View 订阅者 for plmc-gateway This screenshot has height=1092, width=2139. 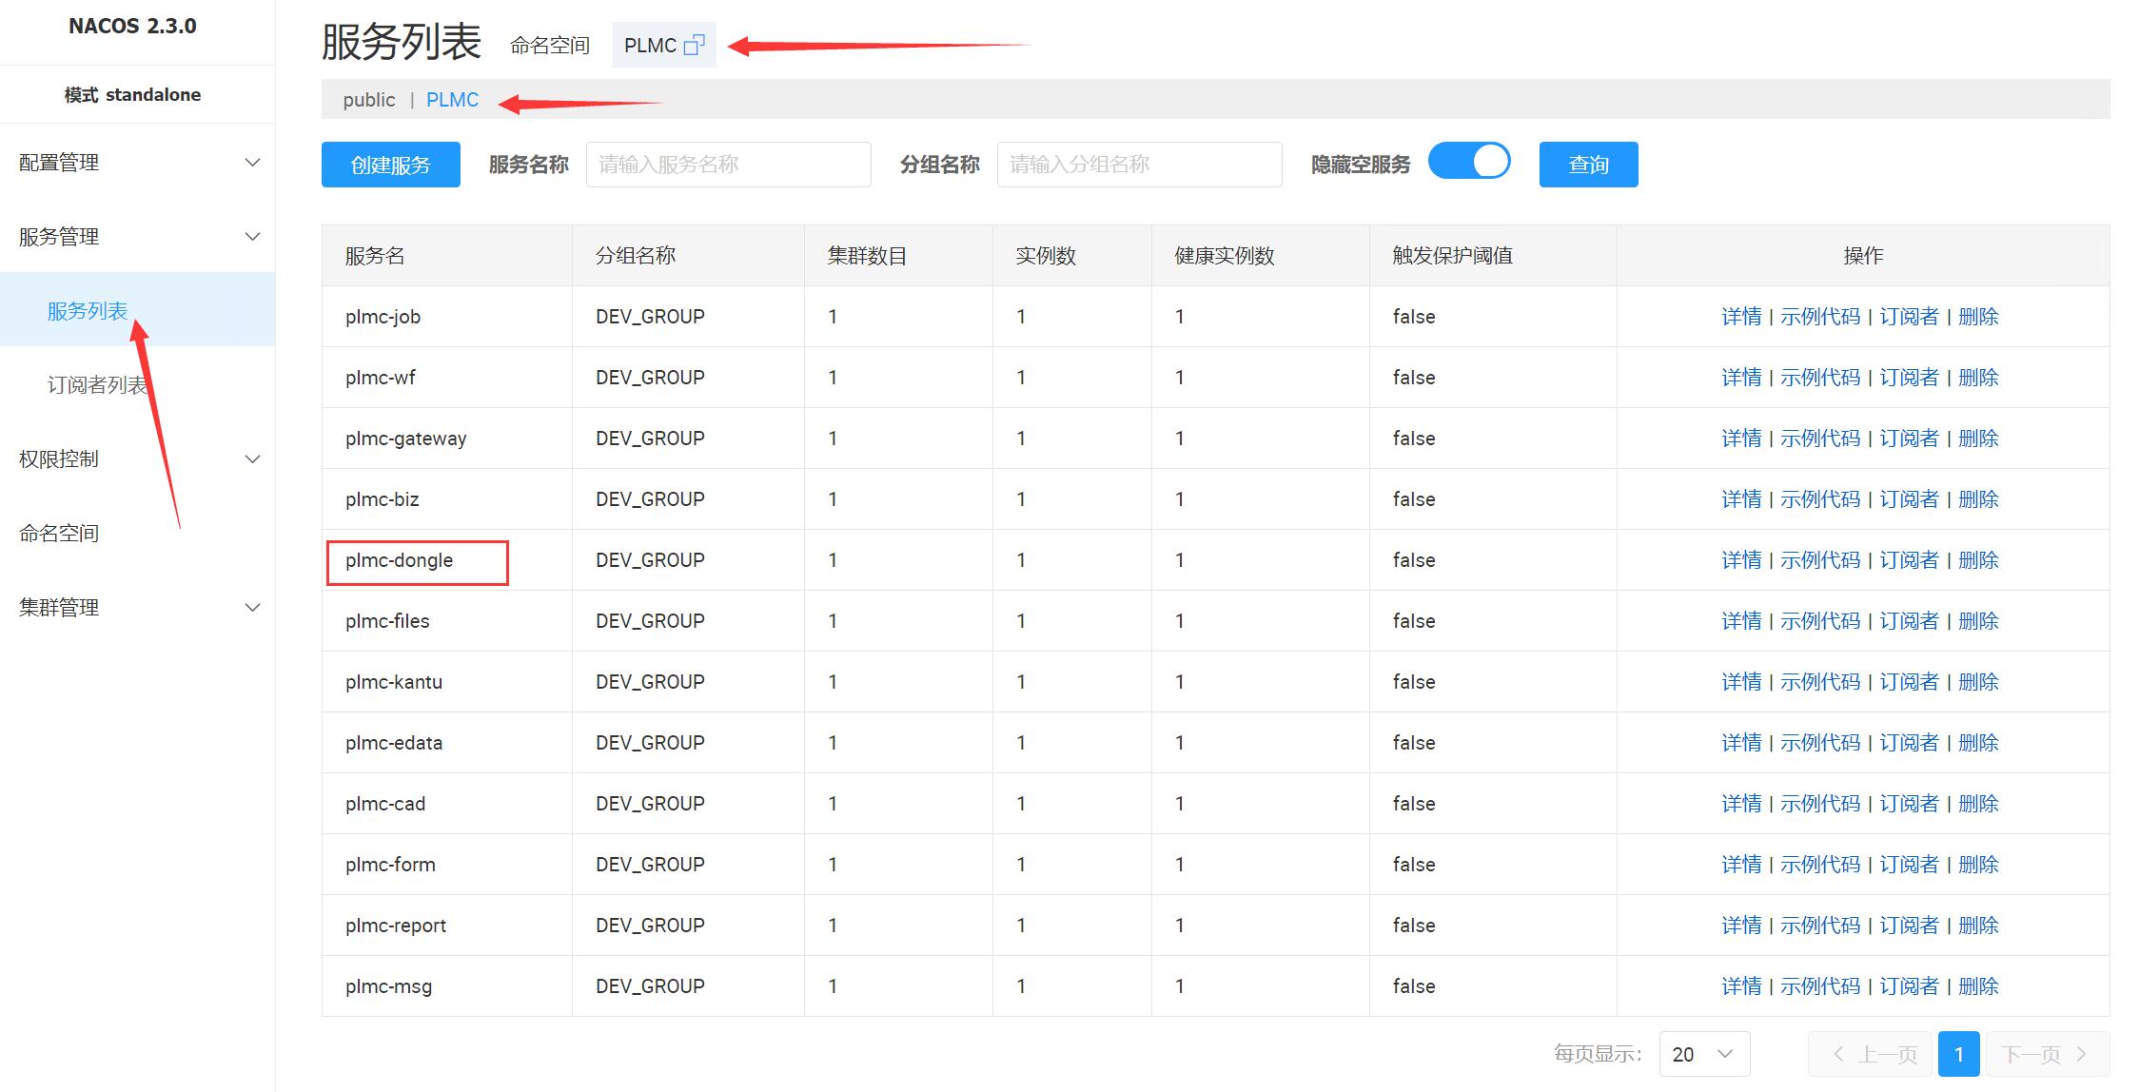click(x=1909, y=439)
